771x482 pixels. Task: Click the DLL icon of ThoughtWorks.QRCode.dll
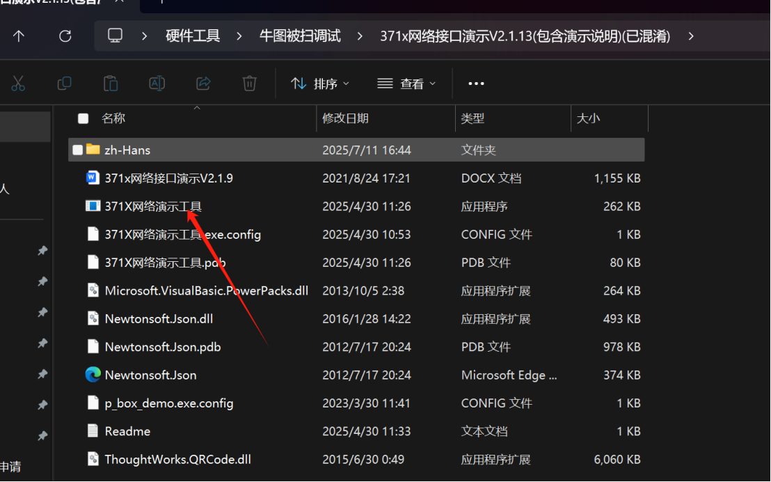pyautogui.click(x=93, y=459)
